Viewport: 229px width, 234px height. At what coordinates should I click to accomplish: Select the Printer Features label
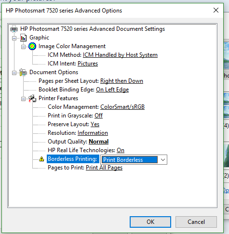(x=58, y=98)
